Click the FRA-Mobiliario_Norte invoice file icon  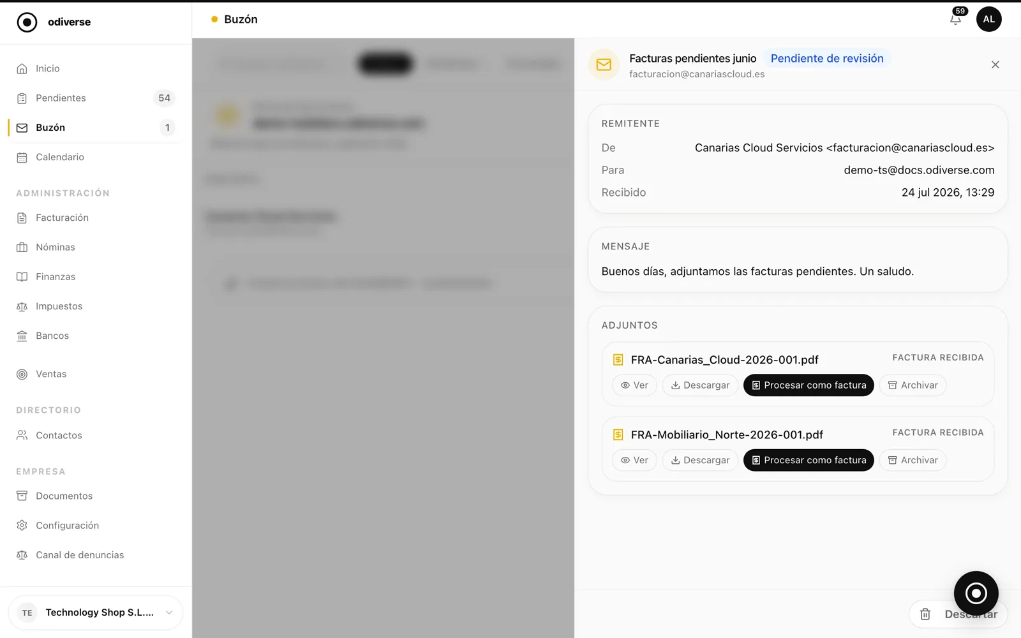[618, 434]
